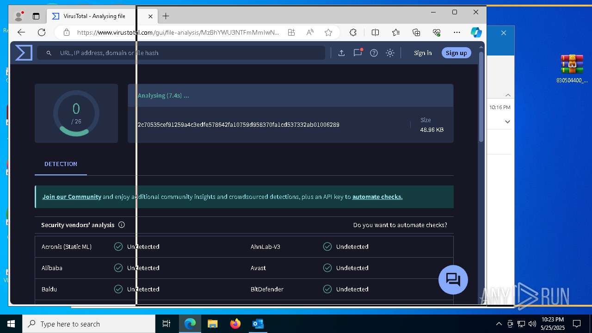Viewport: 592px width, 333px height.
Task: Click the 48.96 KB size value
Action: (x=432, y=130)
